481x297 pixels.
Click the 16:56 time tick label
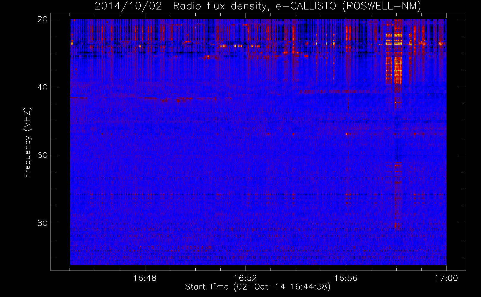click(346, 278)
